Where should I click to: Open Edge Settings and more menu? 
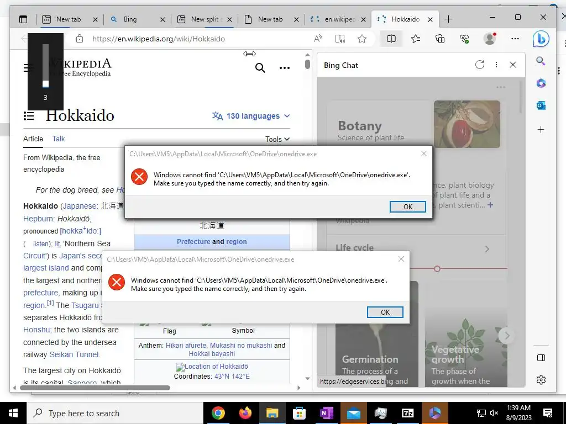click(x=515, y=39)
